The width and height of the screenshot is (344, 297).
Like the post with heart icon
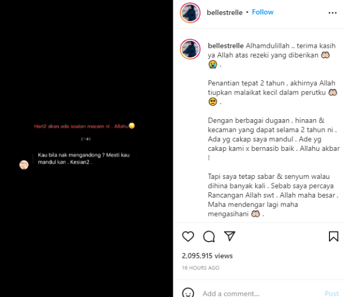click(188, 236)
